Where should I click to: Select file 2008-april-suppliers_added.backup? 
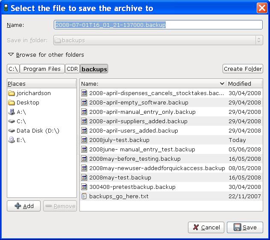(x=171, y=121)
